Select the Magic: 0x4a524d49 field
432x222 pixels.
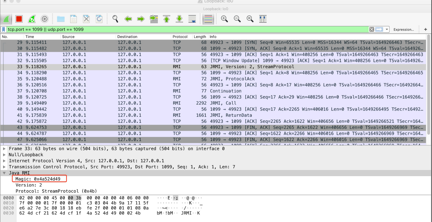click(38, 179)
